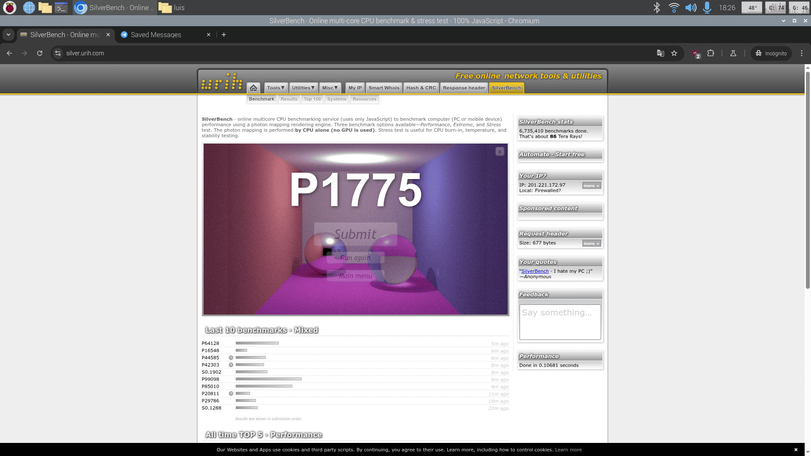
Task: Return to benchmark Main menu
Action: (356, 276)
